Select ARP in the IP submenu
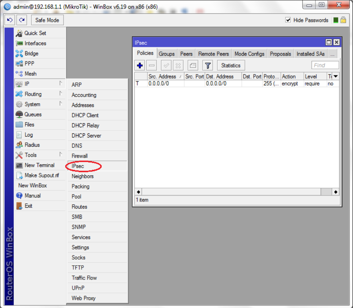 tap(98, 85)
